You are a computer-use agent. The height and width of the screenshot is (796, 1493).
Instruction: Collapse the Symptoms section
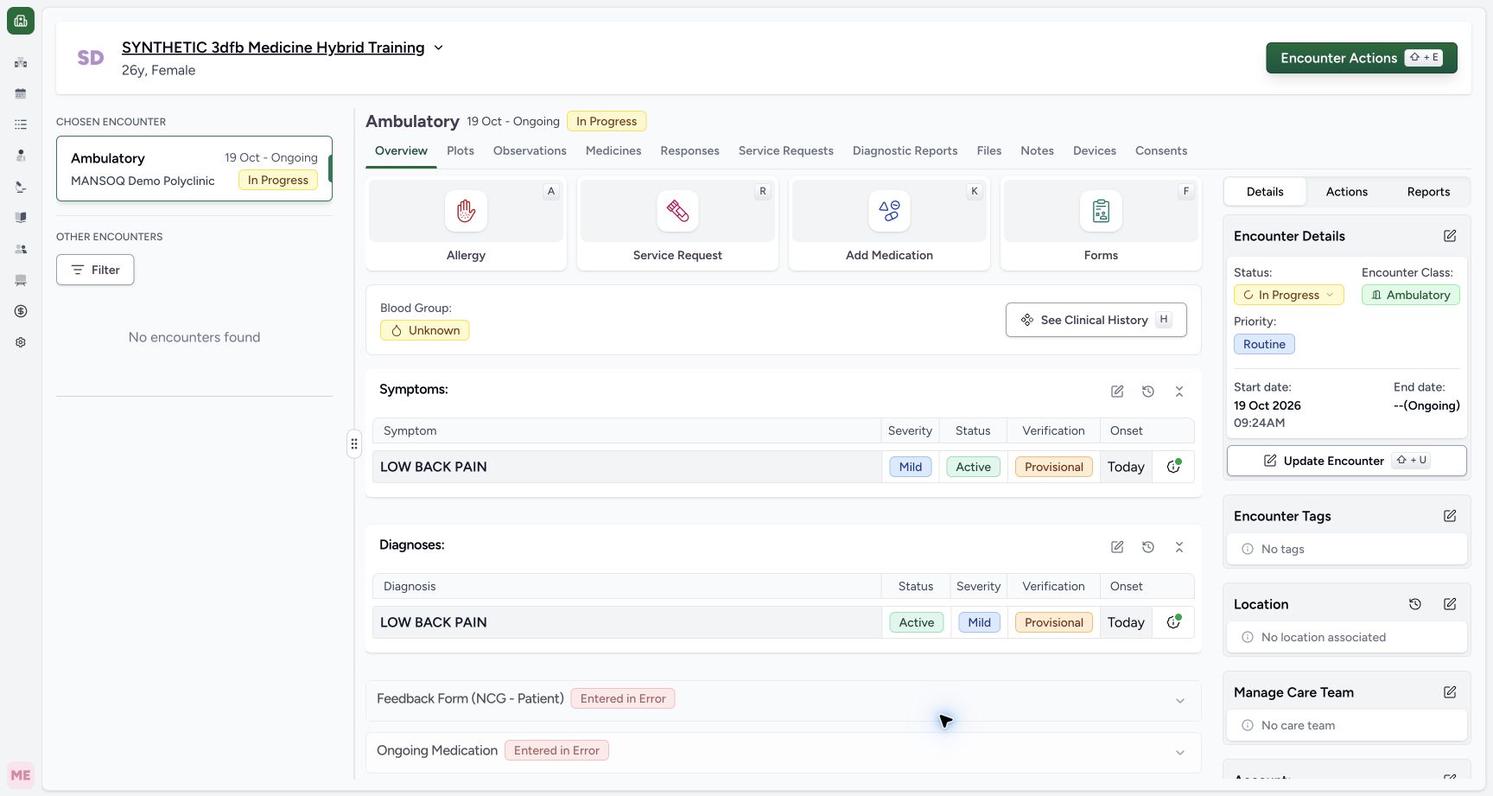point(1179,392)
